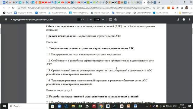
Task: Open the VK Почта bookmark
Action: (x=41, y=13)
